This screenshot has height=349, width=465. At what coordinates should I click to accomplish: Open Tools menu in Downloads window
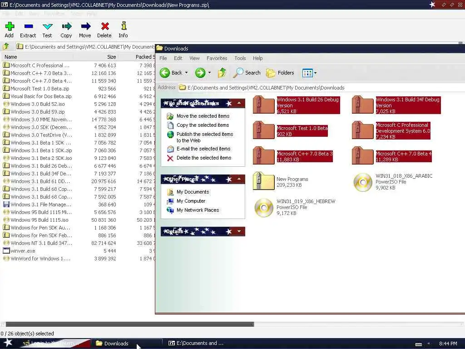[240, 58]
